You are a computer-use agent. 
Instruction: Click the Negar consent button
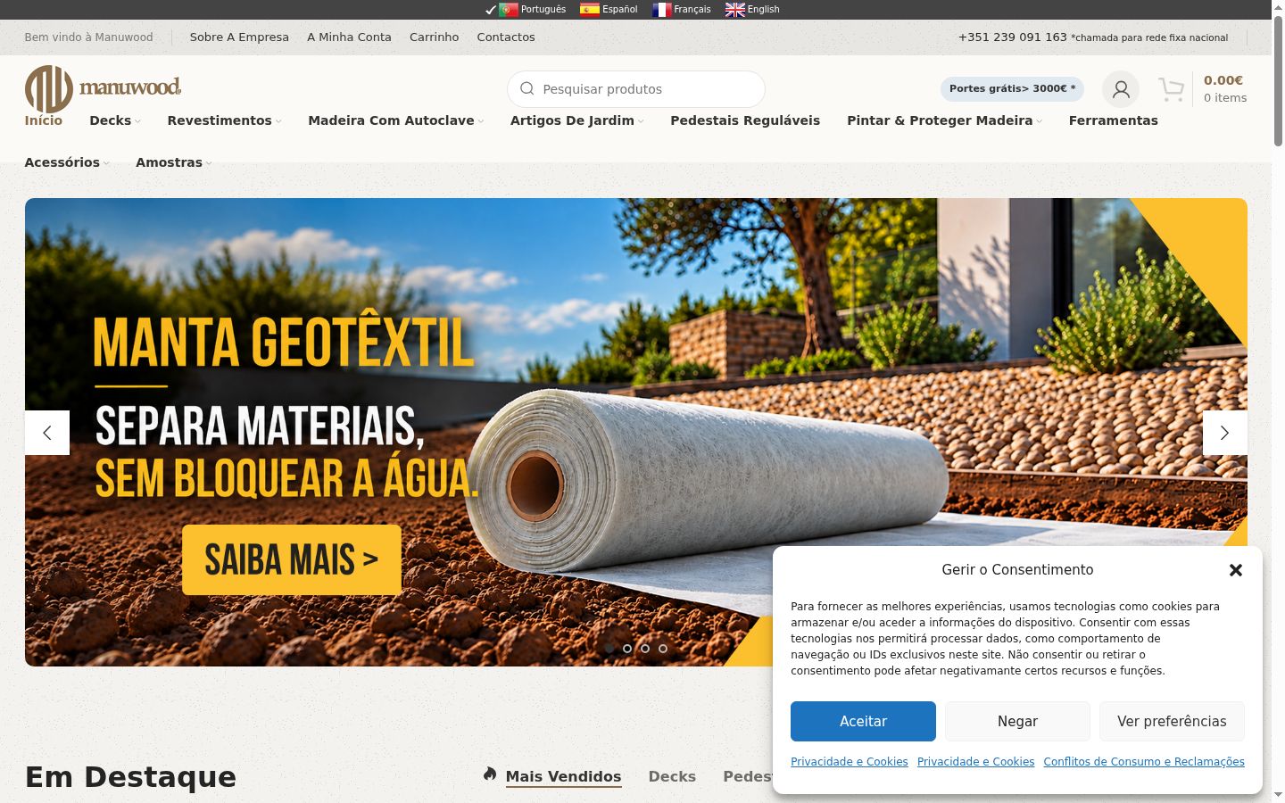coord(1017,721)
